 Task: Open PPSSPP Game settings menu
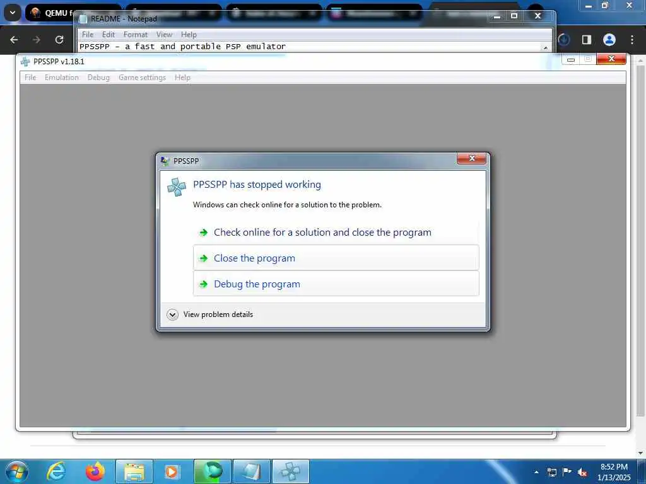point(142,78)
